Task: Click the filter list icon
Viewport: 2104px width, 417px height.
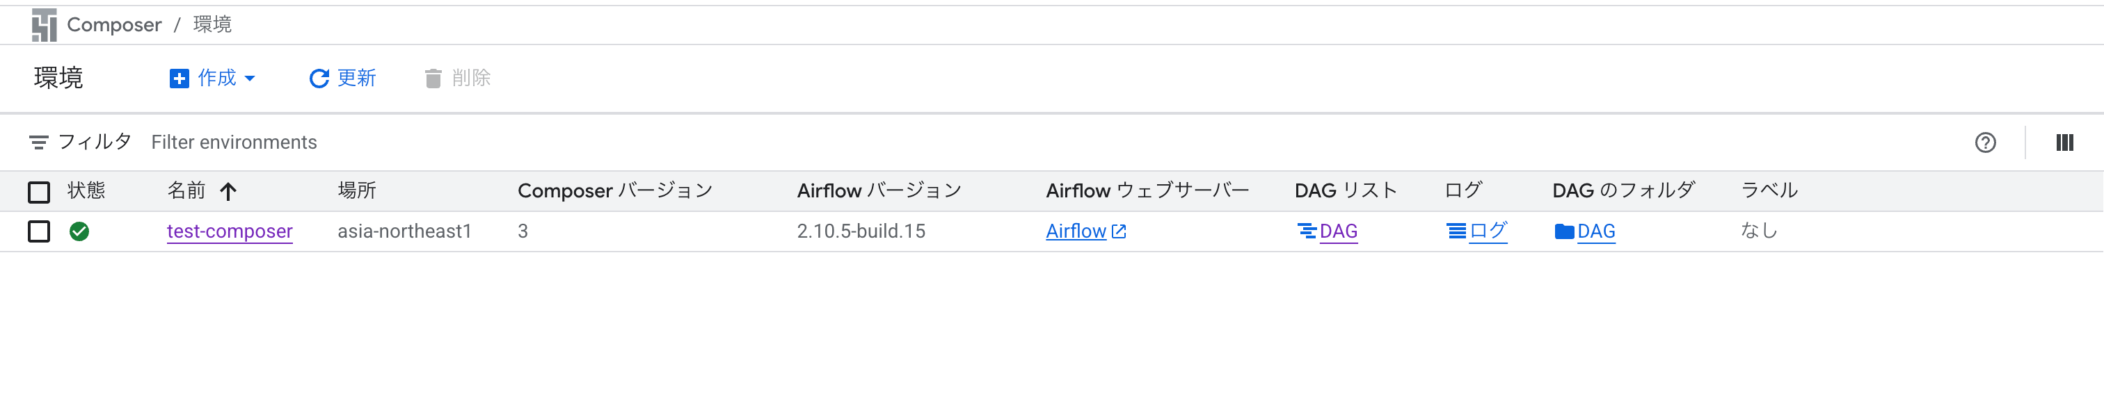Action: tap(38, 142)
